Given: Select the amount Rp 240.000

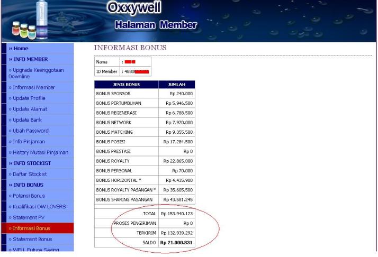Looking at the screenshot, I should point(181,94).
